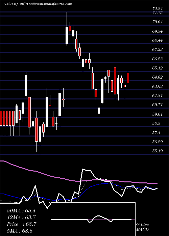Click the 72.24 price axis label
169x236 pixels.
pos(158,9)
